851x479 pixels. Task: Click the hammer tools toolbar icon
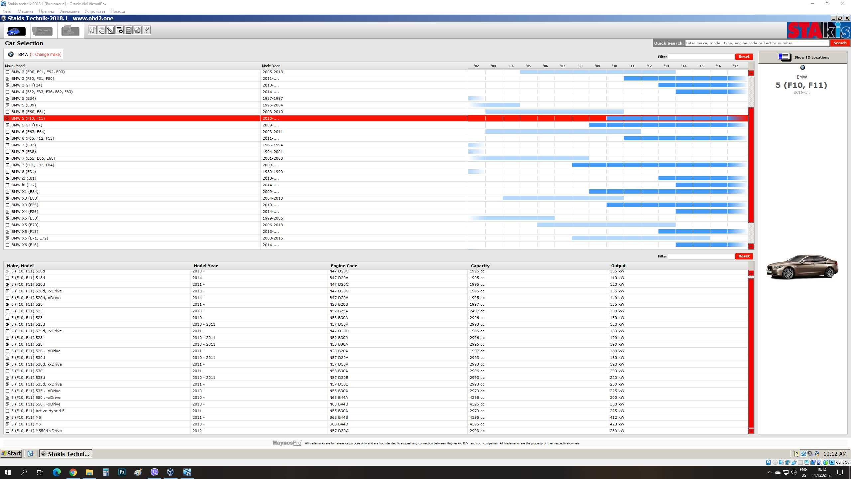[x=93, y=30]
